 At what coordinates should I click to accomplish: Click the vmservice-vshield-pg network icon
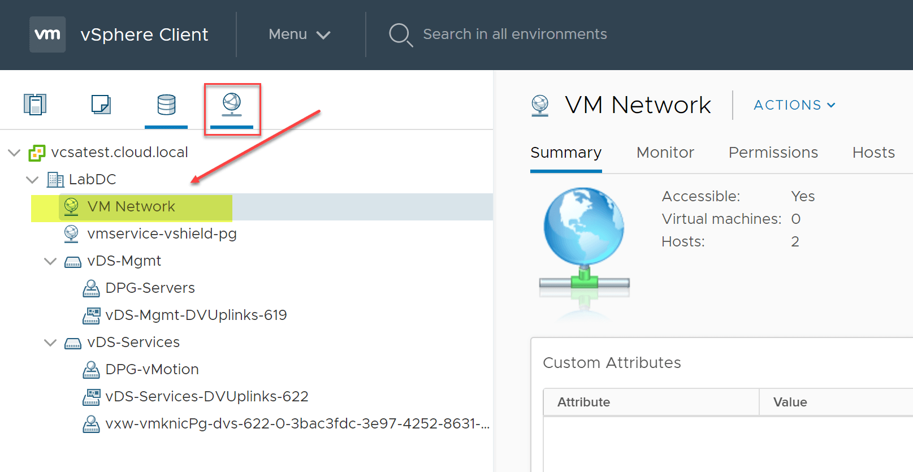point(71,233)
